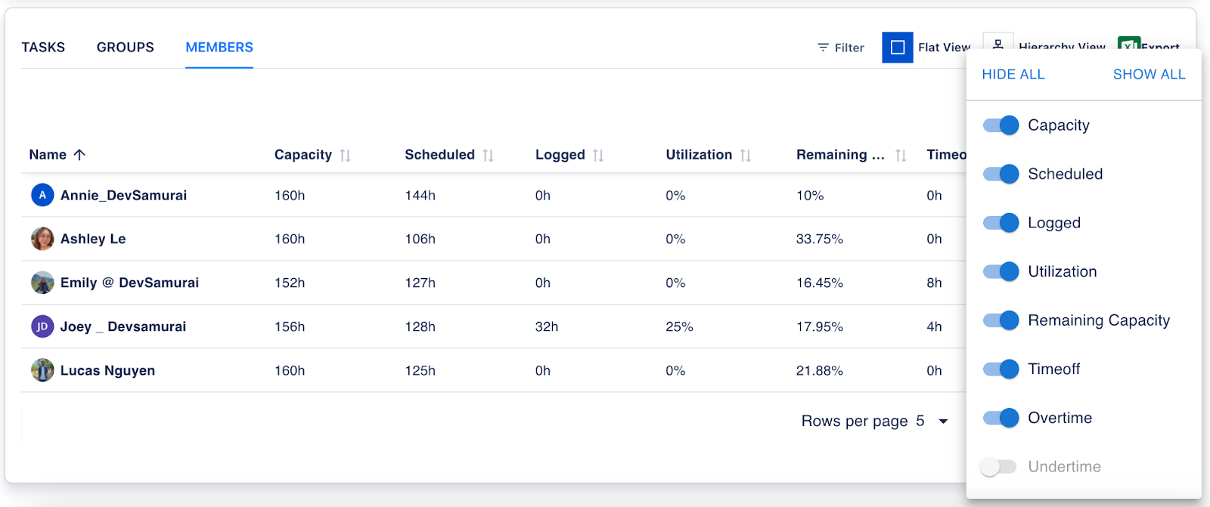This screenshot has height=507, width=1210.
Task: Toggle off the Overtime column
Action: point(1001,418)
